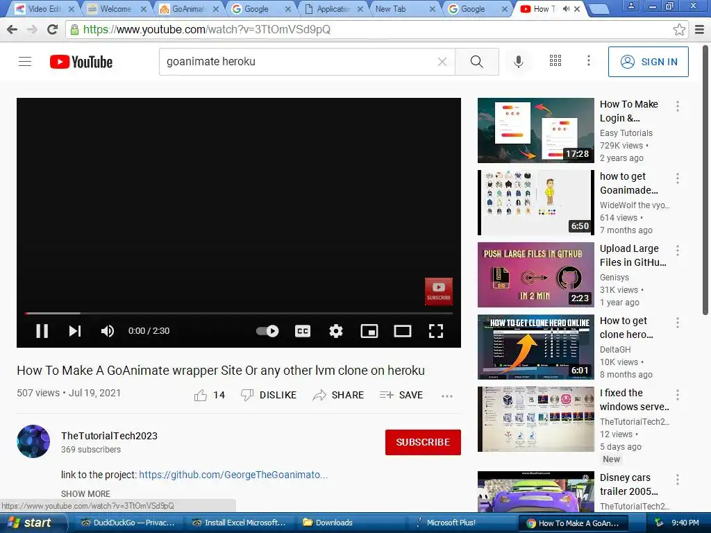Screen dimensions: 711x533
Task: Reload the current page
Action: pyautogui.click(x=53, y=29)
